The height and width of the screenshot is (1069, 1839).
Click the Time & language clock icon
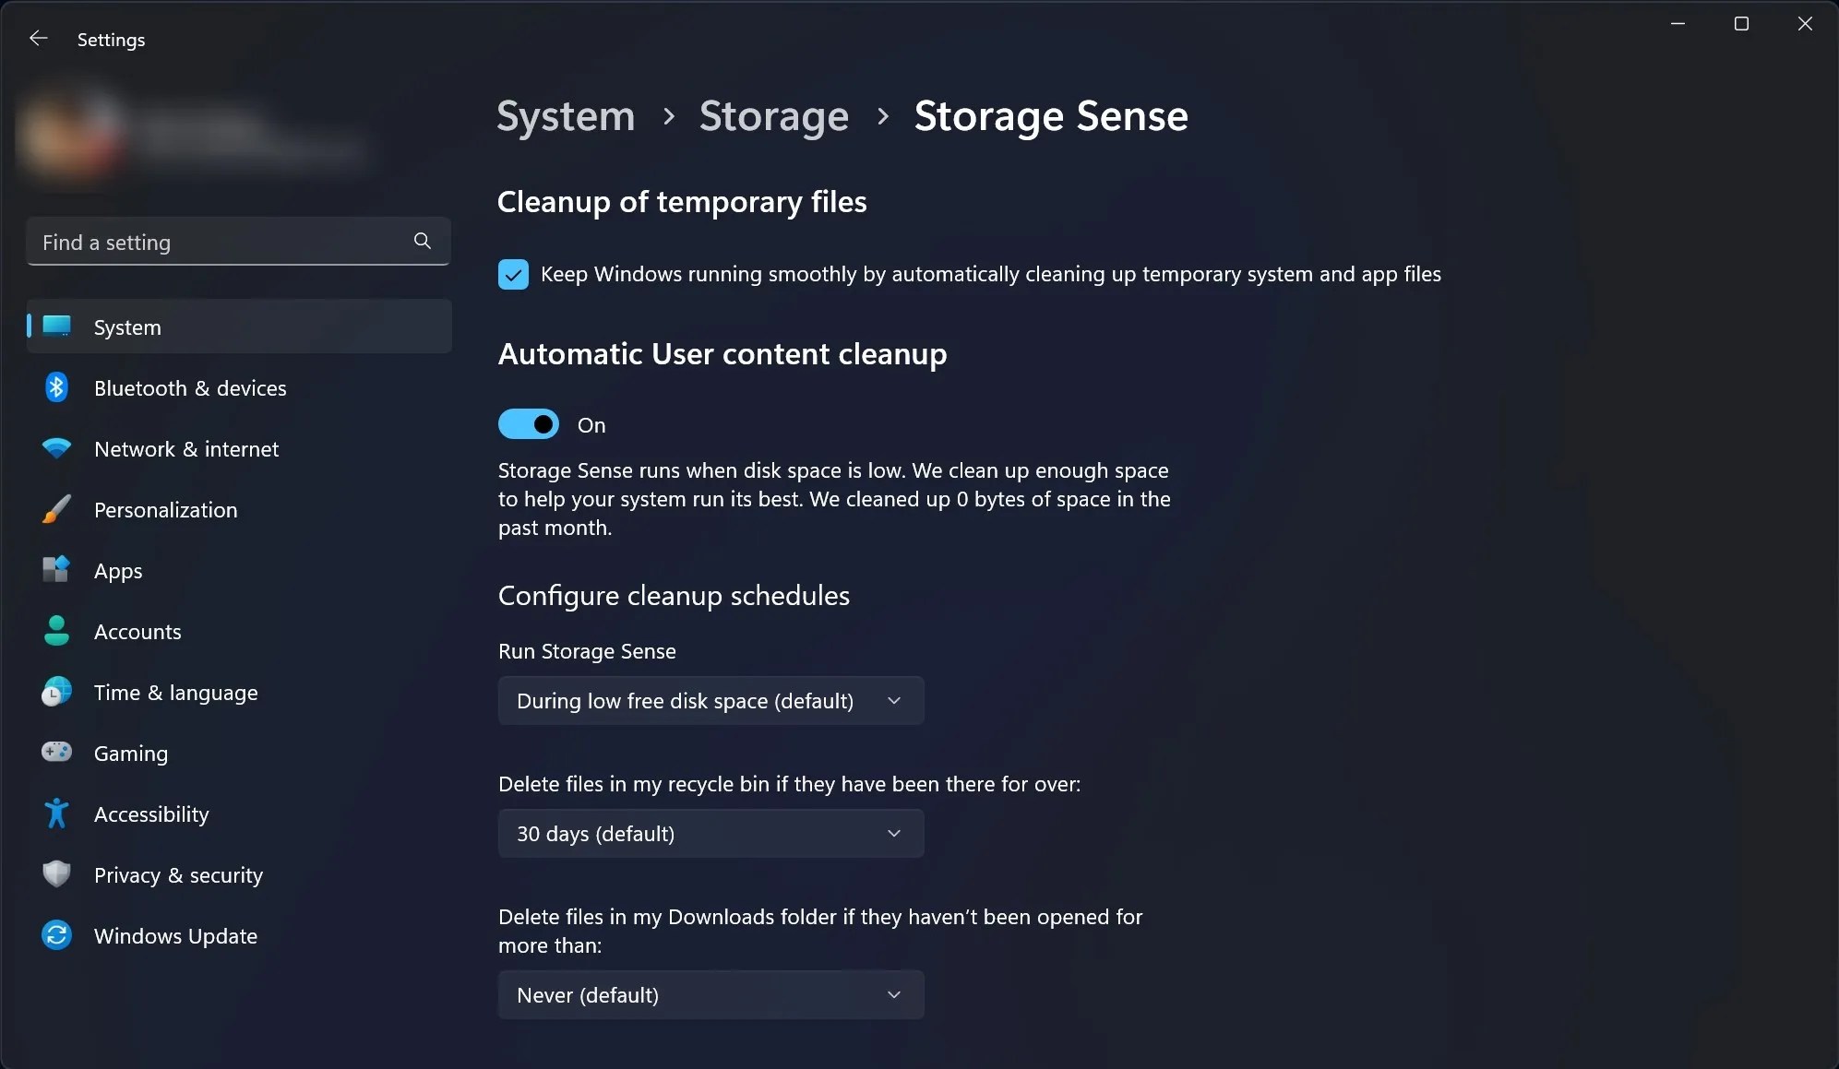tap(55, 692)
